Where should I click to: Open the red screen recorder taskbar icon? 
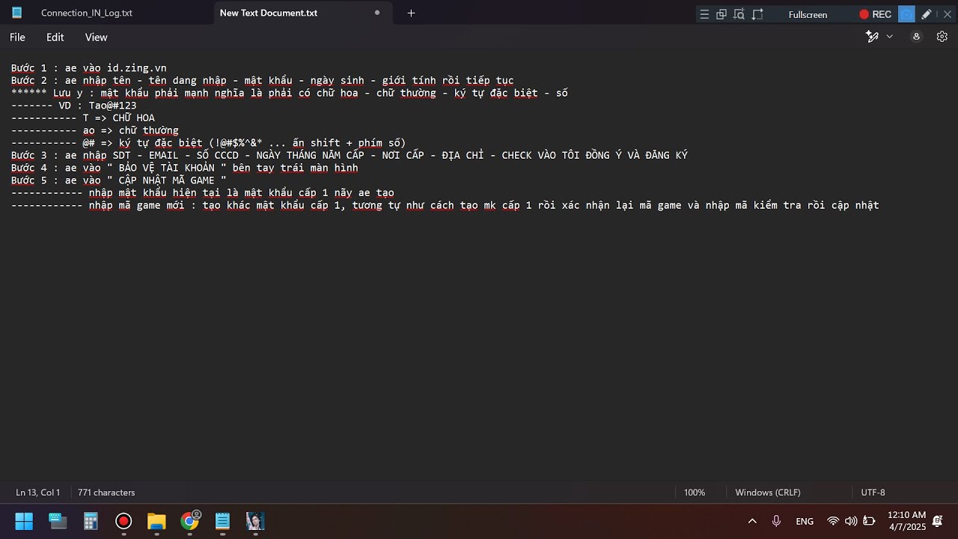pos(123,521)
